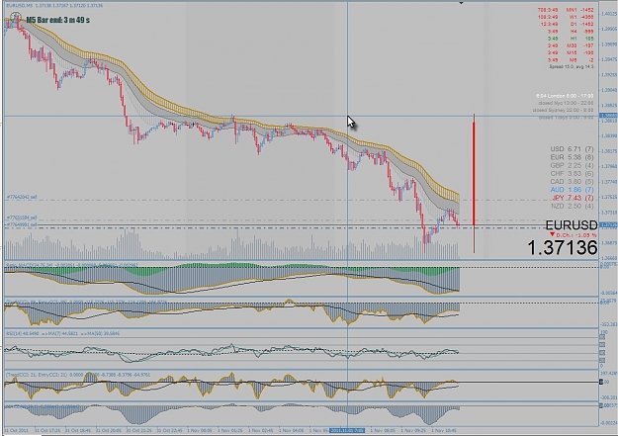Click the CAD 3.80 strength row
Screen dimensions: 618x436
point(572,181)
